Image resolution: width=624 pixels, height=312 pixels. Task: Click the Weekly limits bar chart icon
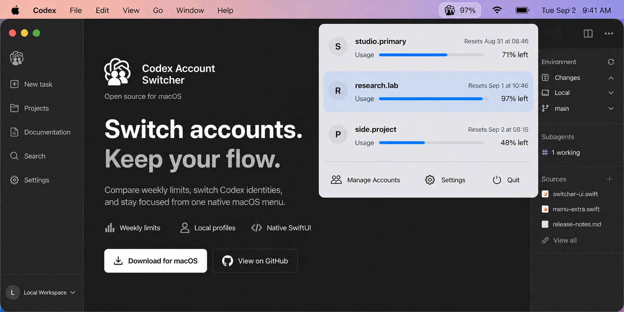point(110,228)
